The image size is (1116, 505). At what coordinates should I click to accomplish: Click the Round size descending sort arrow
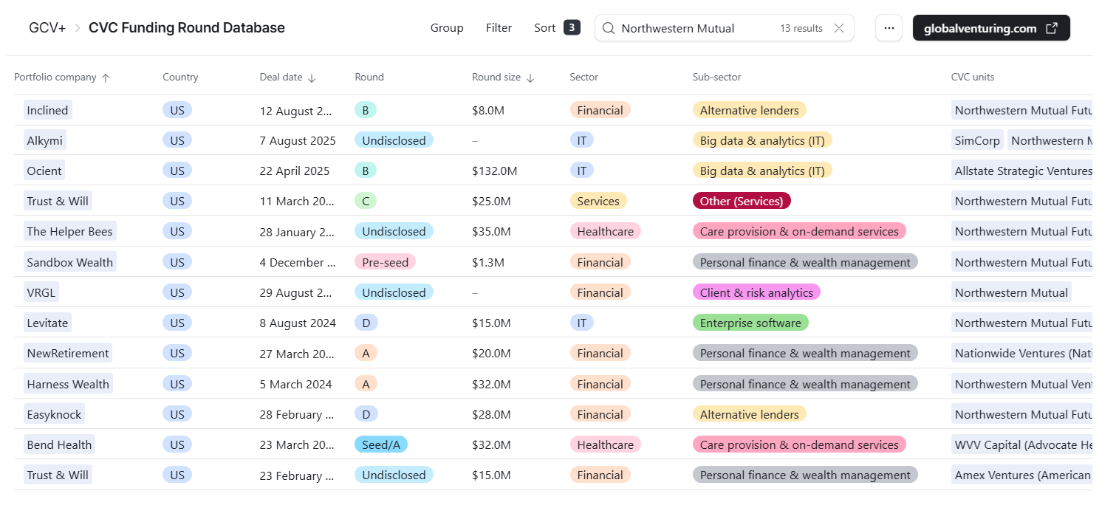[x=530, y=78]
